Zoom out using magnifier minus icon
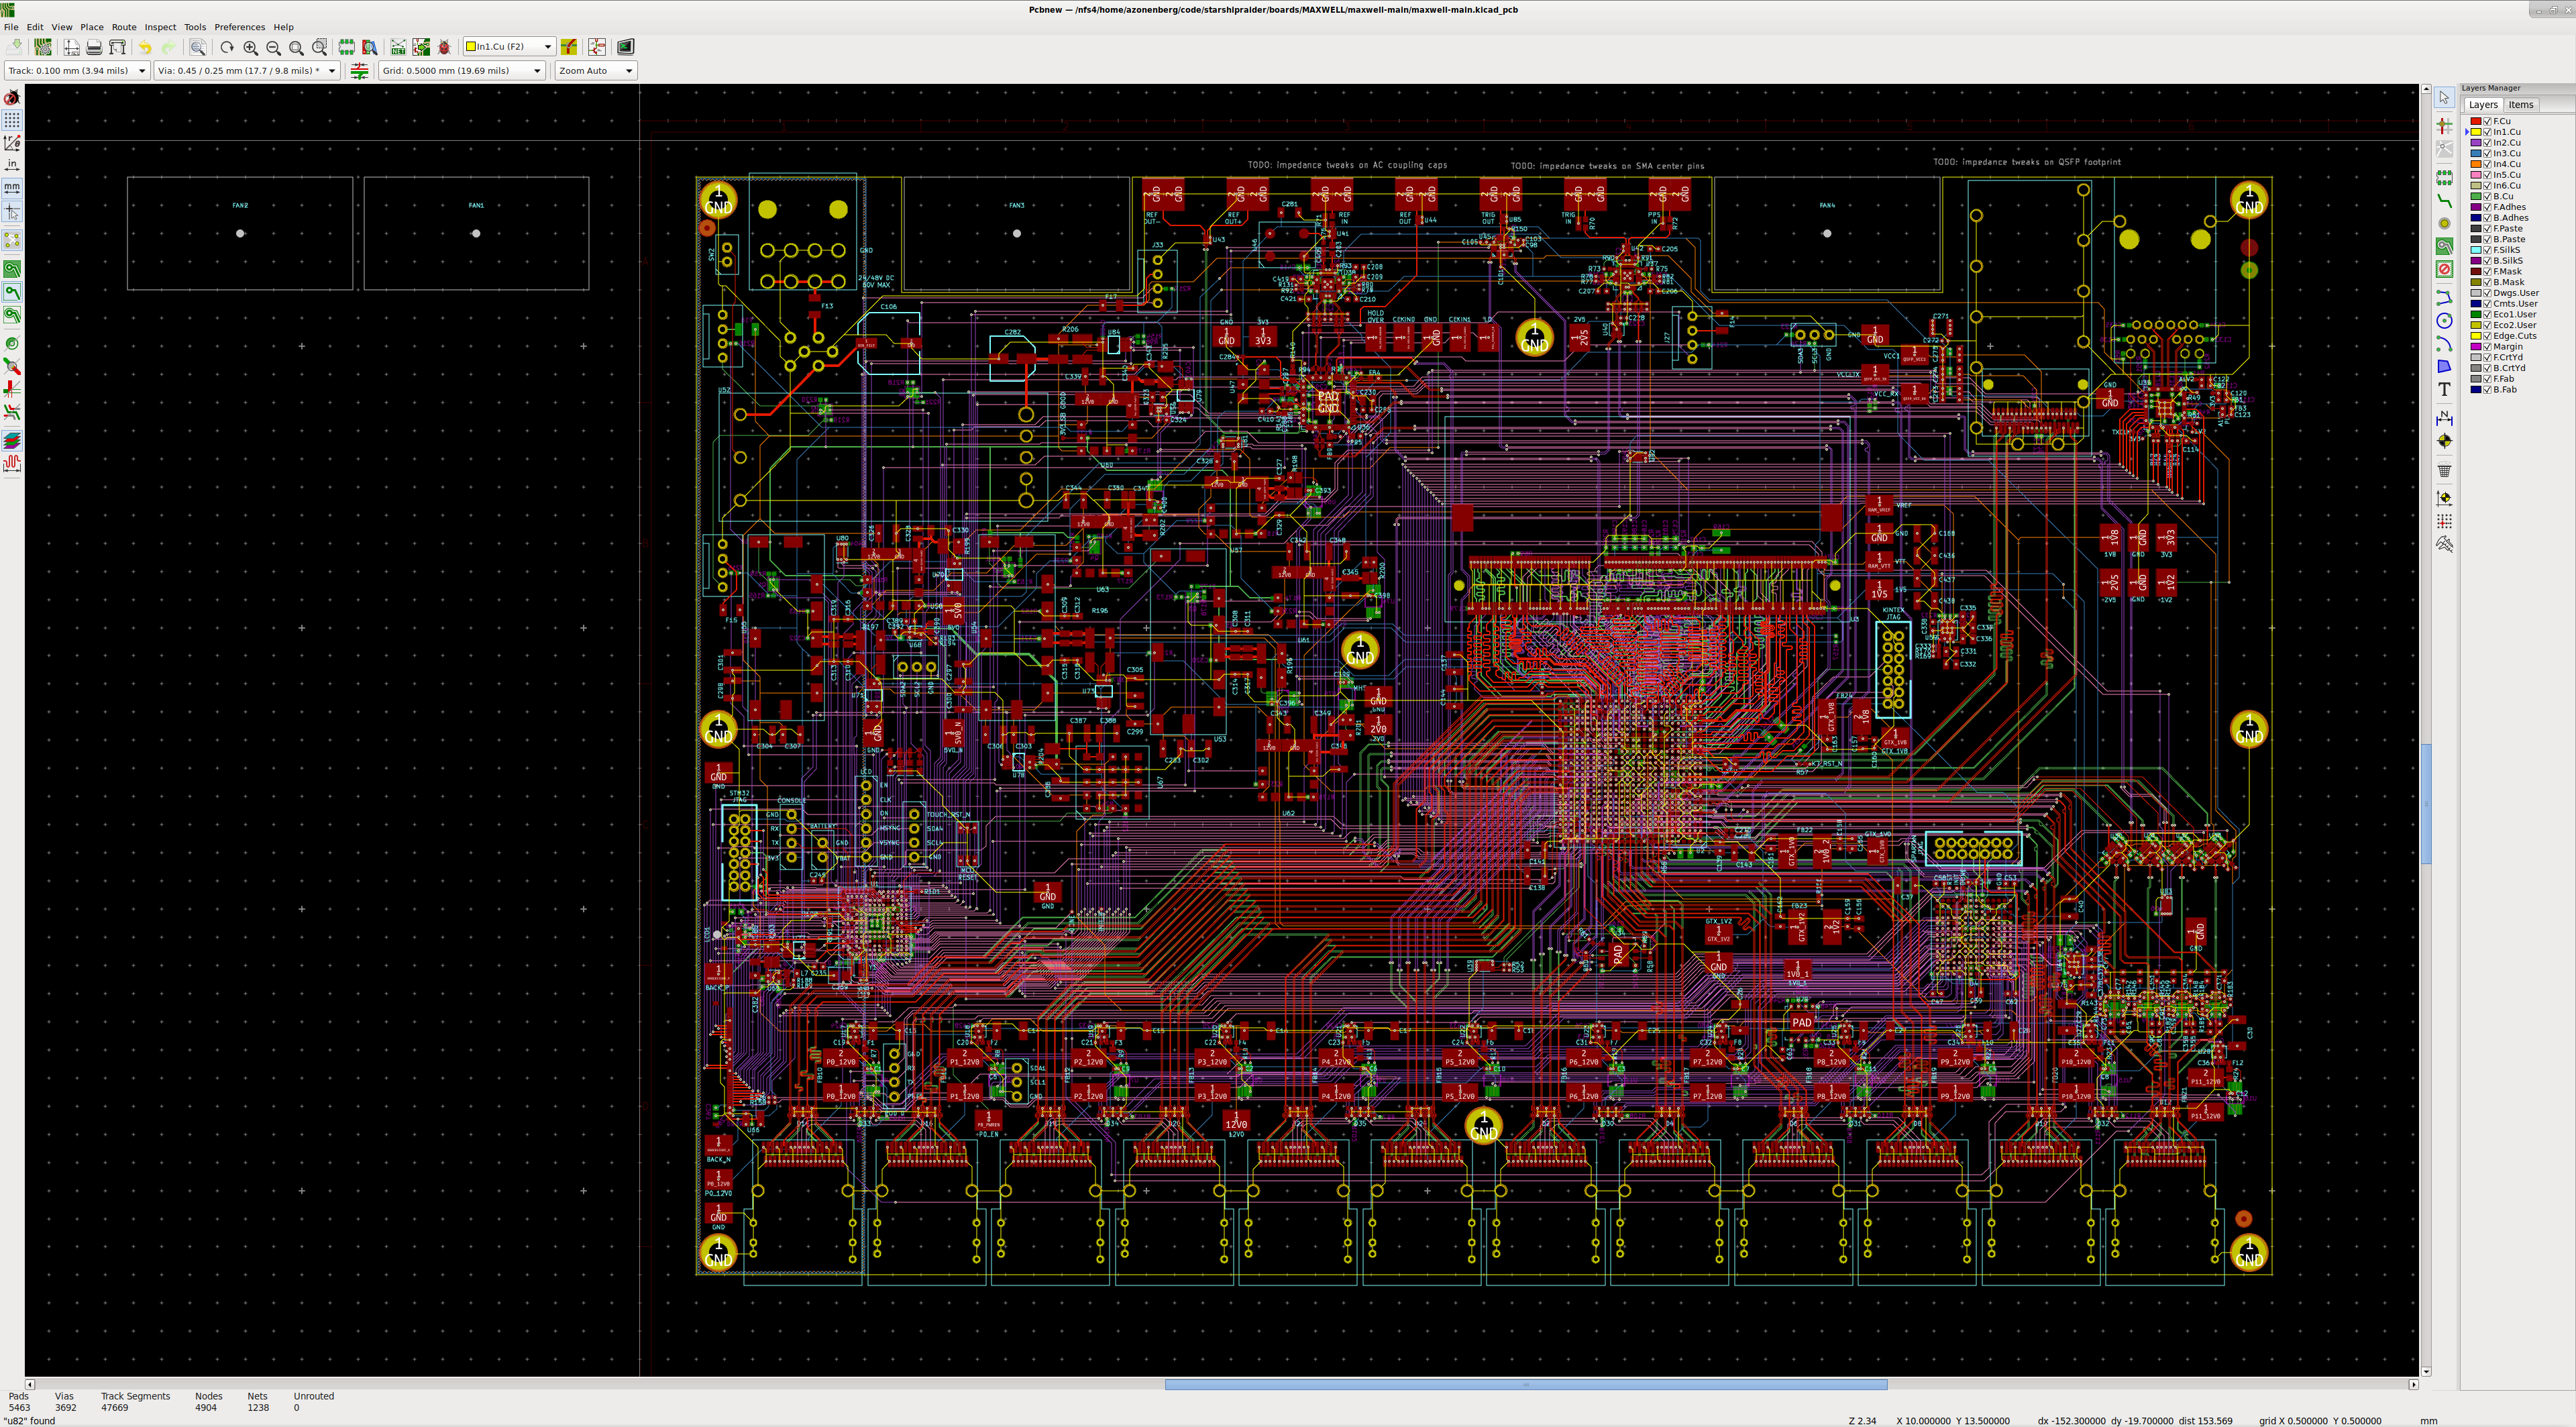This screenshot has width=2576, height=1427. (x=273, y=47)
